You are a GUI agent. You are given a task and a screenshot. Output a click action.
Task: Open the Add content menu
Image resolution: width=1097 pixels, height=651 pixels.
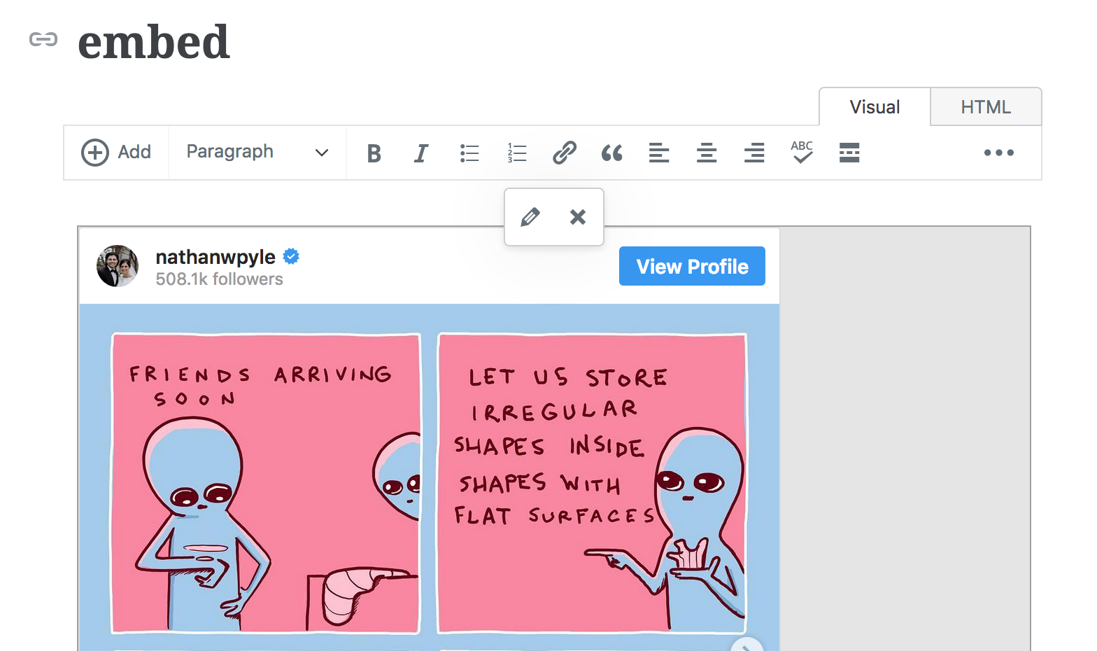pyautogui.click(x=116, y=153)
